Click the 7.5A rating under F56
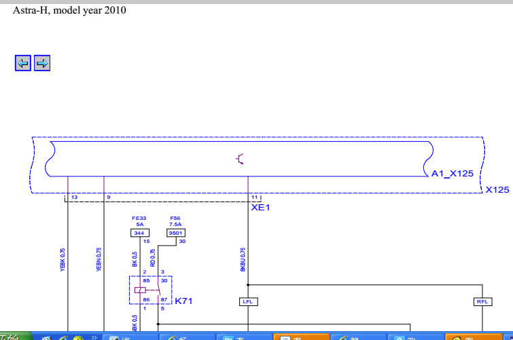The image size is (513, 340). (x=175, y=224)
